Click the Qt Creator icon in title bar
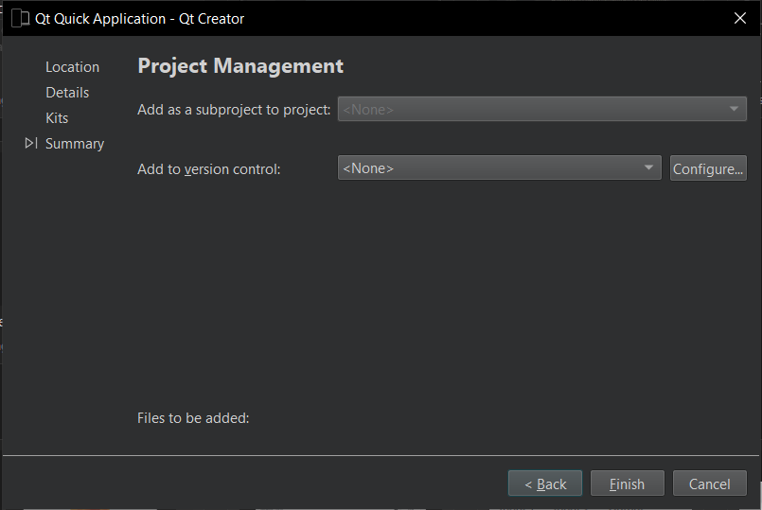 [x=20, y=18]
